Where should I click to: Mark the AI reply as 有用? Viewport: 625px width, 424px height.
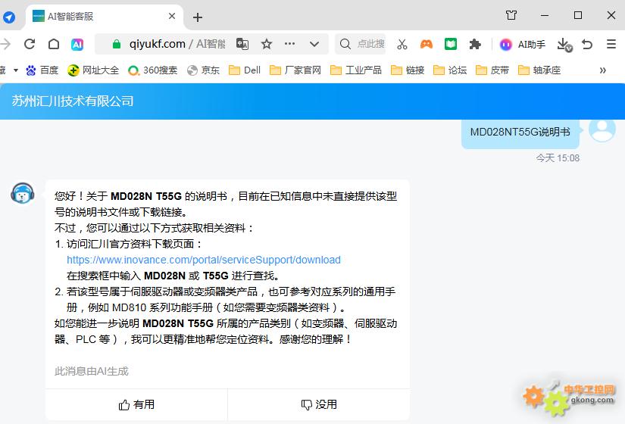tap(136, 405)
